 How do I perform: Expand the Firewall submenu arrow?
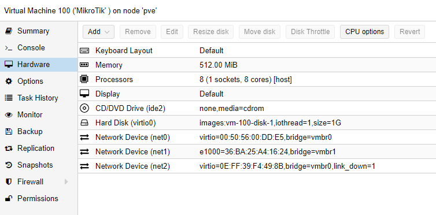point(66,182)
